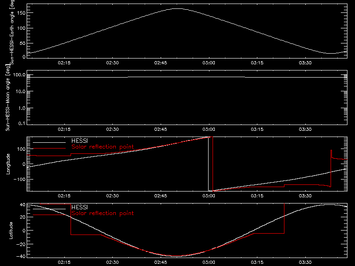The height and width of the screenshot is (266, 355).
Task: Click the Longitude axis label
Action: [x=8, y=164]
